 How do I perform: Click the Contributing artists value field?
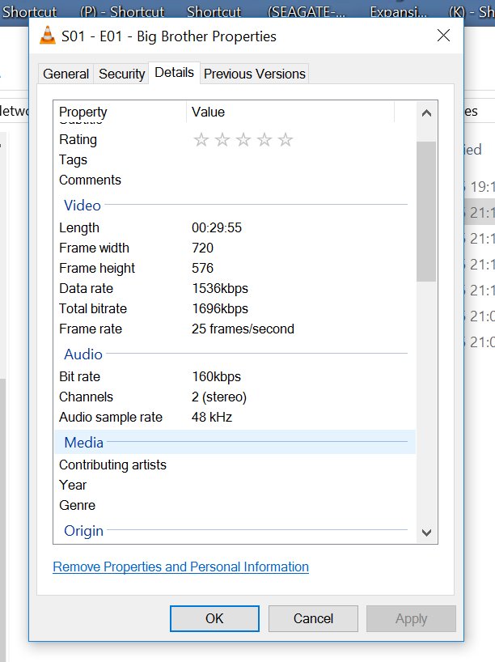[299, 465]
